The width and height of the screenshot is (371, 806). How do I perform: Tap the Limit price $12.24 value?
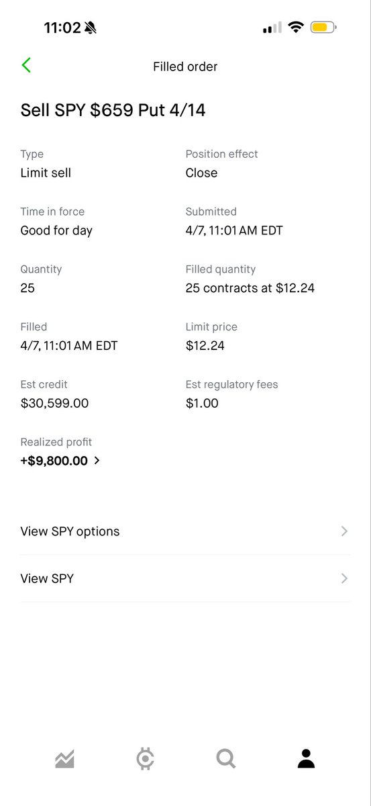205,346
